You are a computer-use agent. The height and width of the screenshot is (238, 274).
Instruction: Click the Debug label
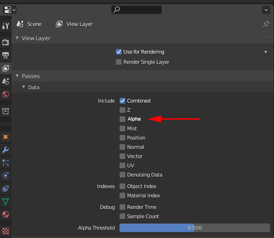coord(107,207)
